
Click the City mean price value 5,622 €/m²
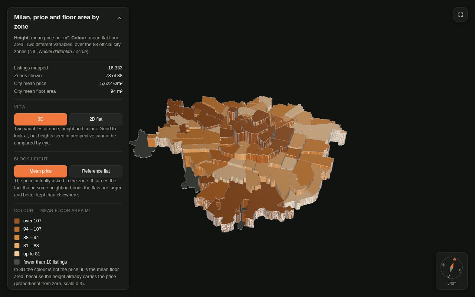tap(111, 84)
